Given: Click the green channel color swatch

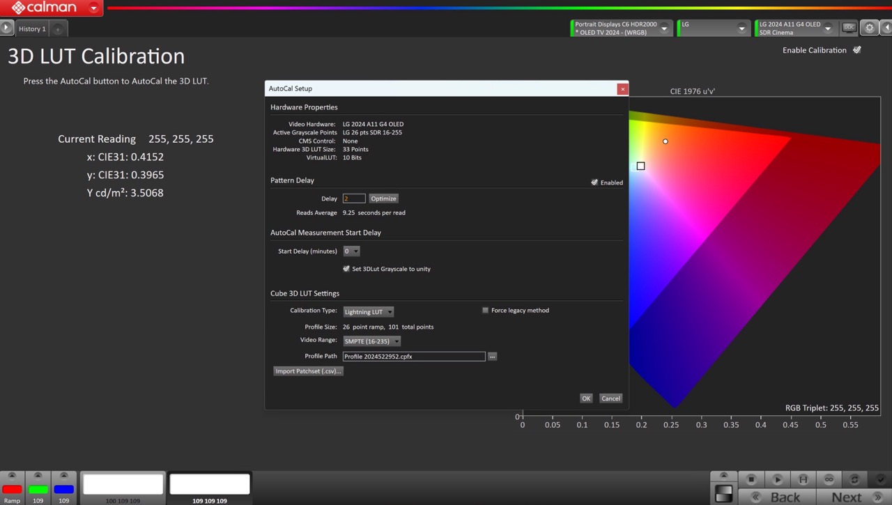Looking at the screenshot, I should [x=38, y=489].
